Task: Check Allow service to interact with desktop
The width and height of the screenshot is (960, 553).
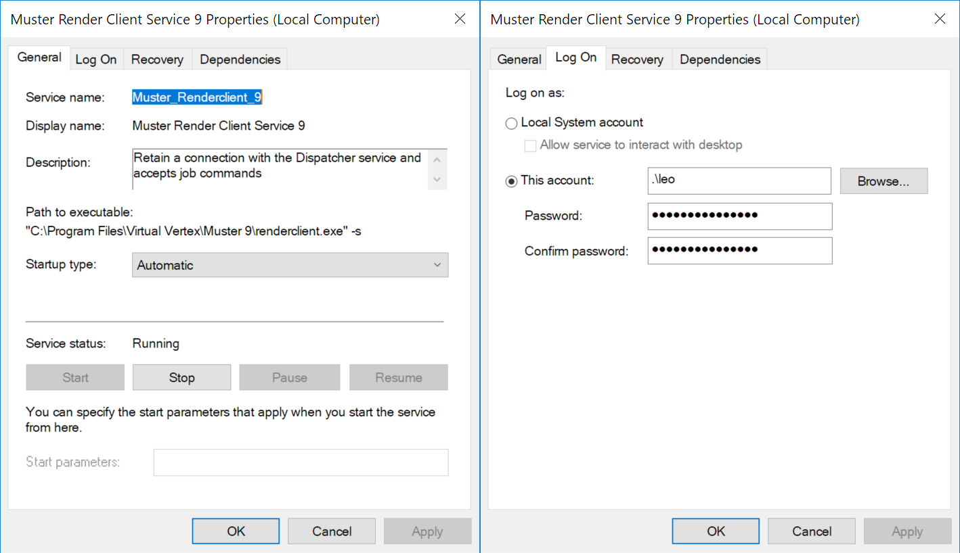Action: [x=530, y=145]
